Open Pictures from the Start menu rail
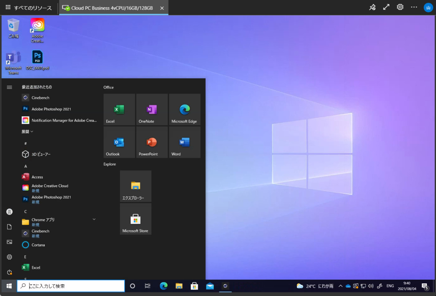The image size is (436, 296). click(9, 242)
